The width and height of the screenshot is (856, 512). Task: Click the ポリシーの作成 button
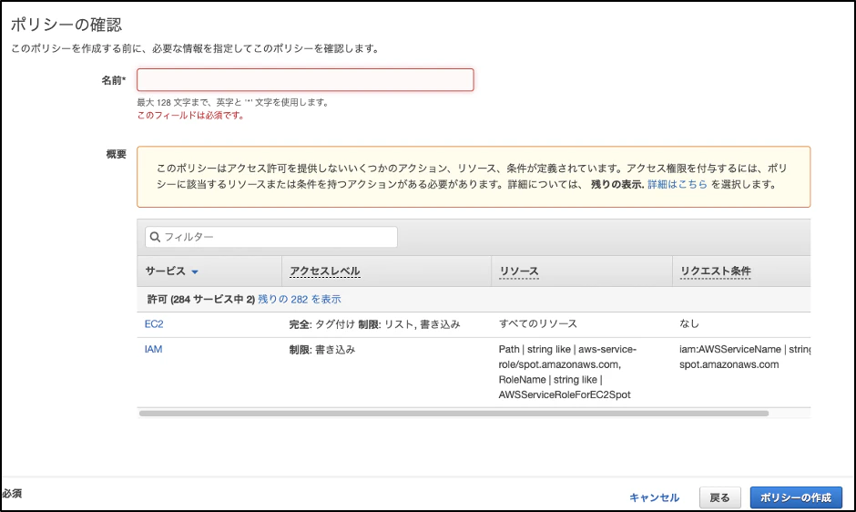click(x=795, y=497)
